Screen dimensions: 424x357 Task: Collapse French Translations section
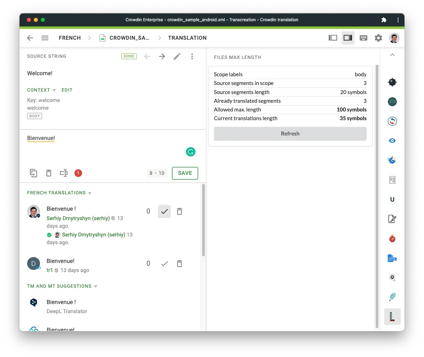[90, 193]
